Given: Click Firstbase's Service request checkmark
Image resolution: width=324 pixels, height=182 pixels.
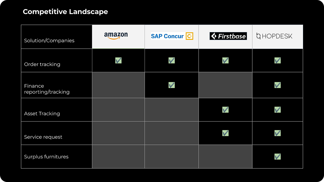Looking at the screenshot, I should 225,133.
